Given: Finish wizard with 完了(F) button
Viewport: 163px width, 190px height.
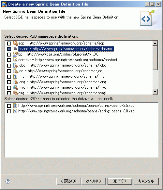Looking at the screenshot, I should [120, 182].
